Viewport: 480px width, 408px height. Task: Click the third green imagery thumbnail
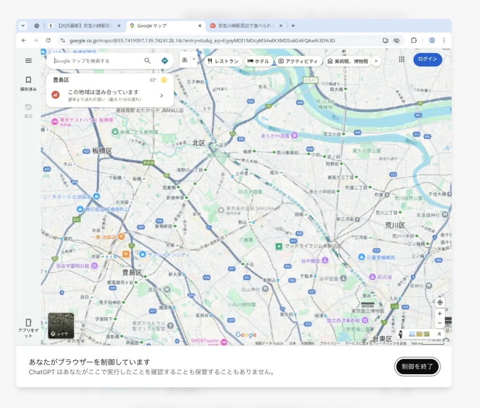pyautogui.click(x=427, y=334)
